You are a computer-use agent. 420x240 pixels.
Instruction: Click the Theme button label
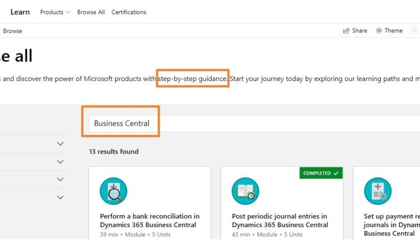coord(394,31)
